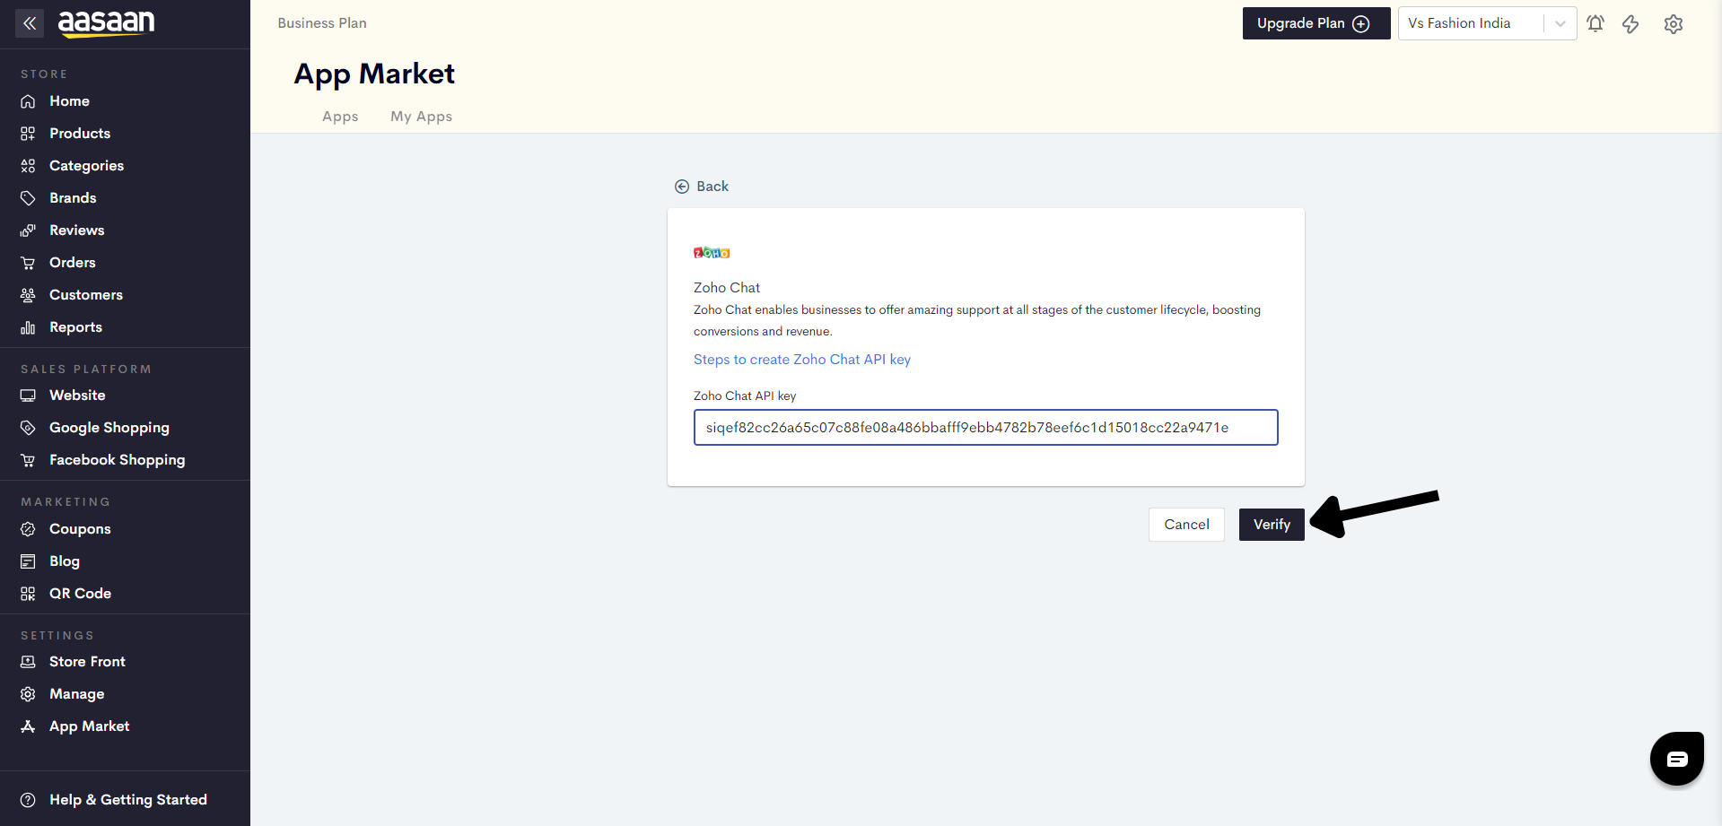Click the Orders cart icon
This screenshot has height=826, width=1722.
point(28,263)
